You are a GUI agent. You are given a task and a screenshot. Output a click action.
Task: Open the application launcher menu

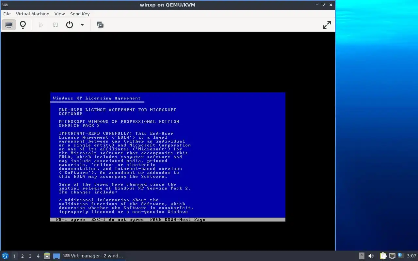5,256
